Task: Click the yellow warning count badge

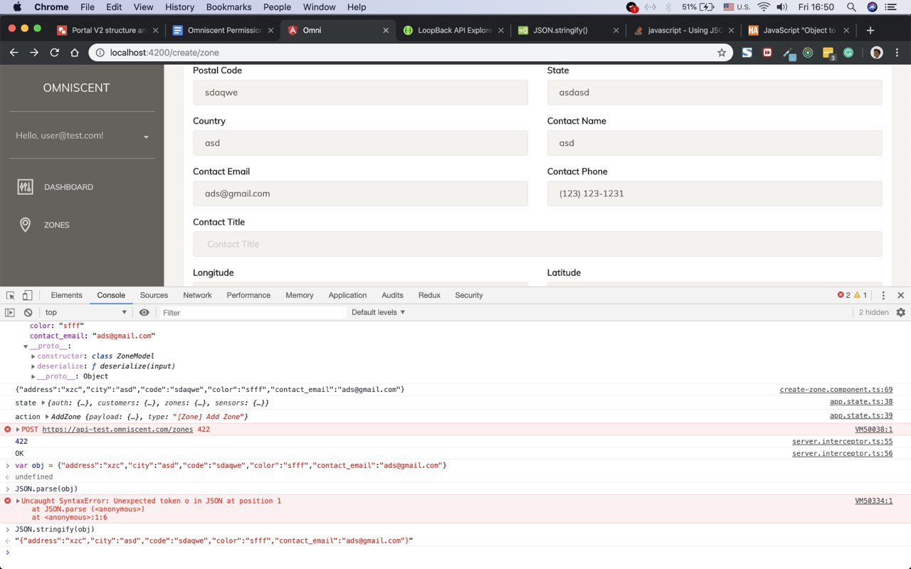Action: [x=860, y=295]
